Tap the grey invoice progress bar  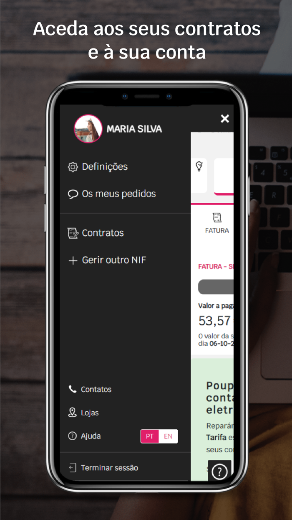coord(216,287)
